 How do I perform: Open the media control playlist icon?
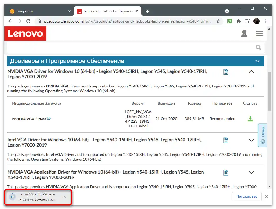pyautogui.click(x=248, y=21)
